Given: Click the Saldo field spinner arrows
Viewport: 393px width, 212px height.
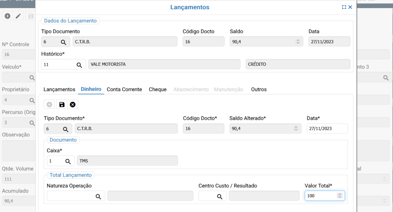Looking at the screenshot, I should click(x=298, y=42).
